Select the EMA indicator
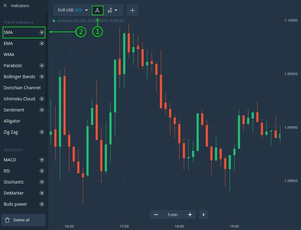 coord(8,43)
